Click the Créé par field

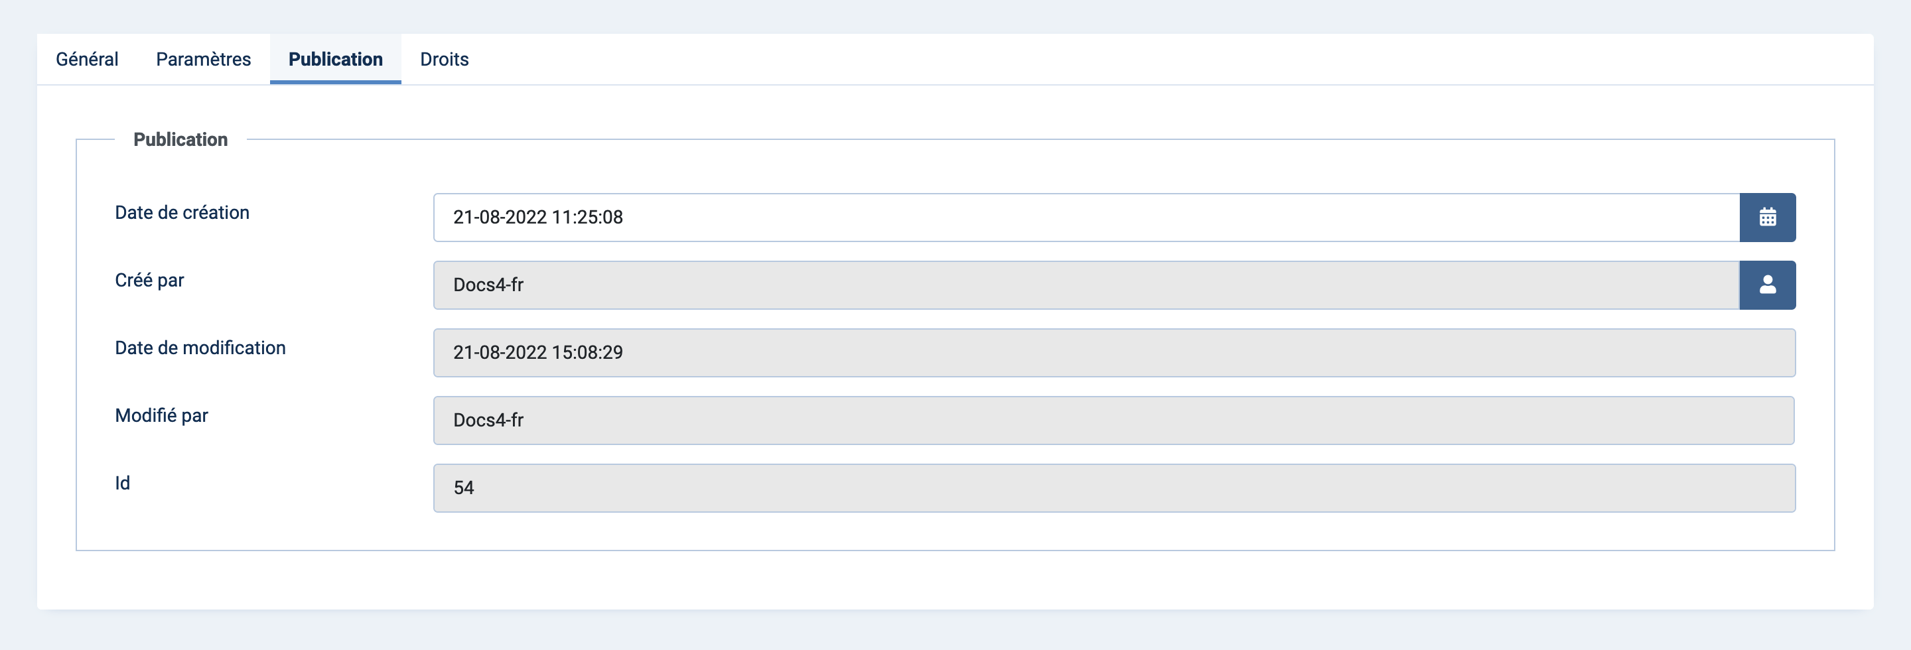[x=1086, y=285]
